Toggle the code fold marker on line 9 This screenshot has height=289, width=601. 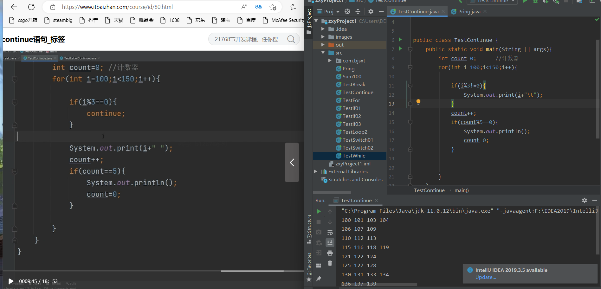[x=410, y=67]
